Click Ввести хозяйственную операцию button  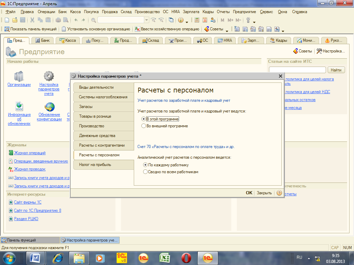click(167, 29)
